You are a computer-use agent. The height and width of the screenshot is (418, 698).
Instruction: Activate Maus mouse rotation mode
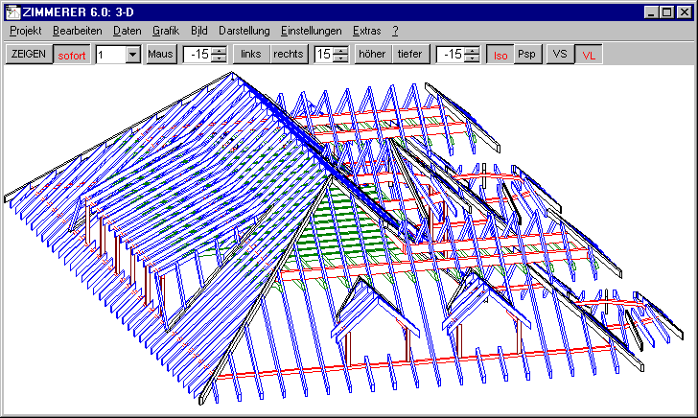pyautogui.click(x=160, y=55)
